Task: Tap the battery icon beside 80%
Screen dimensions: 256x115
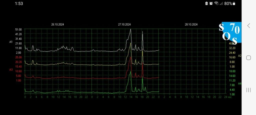Action: (234, 3)
